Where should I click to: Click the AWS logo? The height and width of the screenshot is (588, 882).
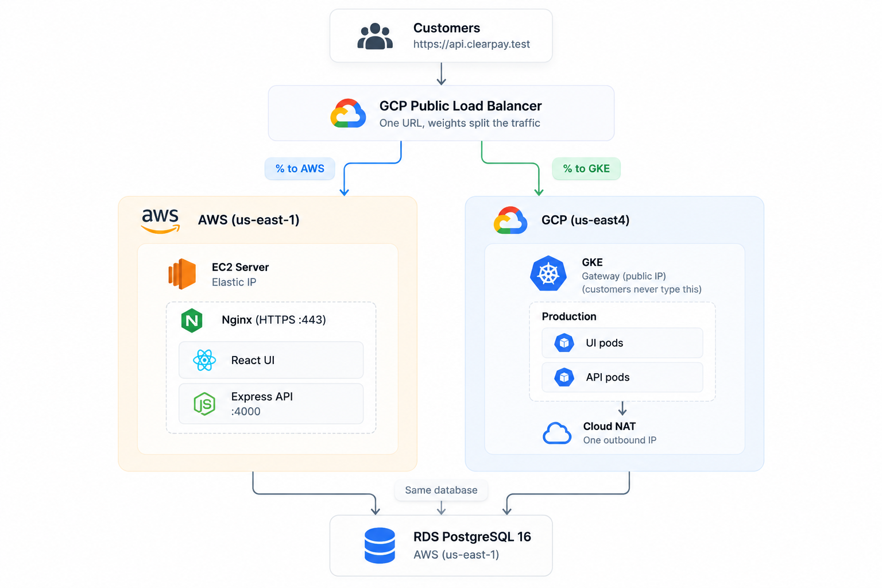tap(160, 221)
